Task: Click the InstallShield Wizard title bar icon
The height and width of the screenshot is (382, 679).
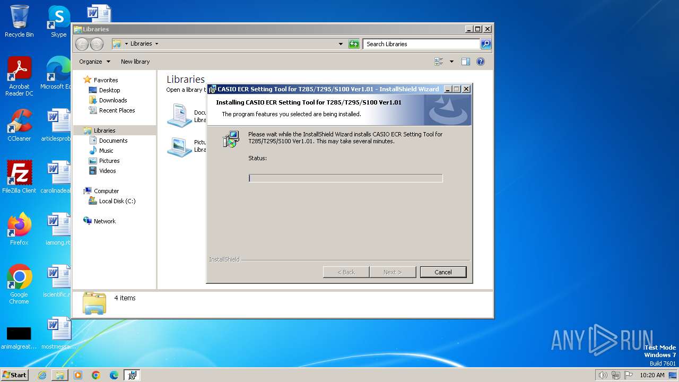Action: (x=212, y=89)
